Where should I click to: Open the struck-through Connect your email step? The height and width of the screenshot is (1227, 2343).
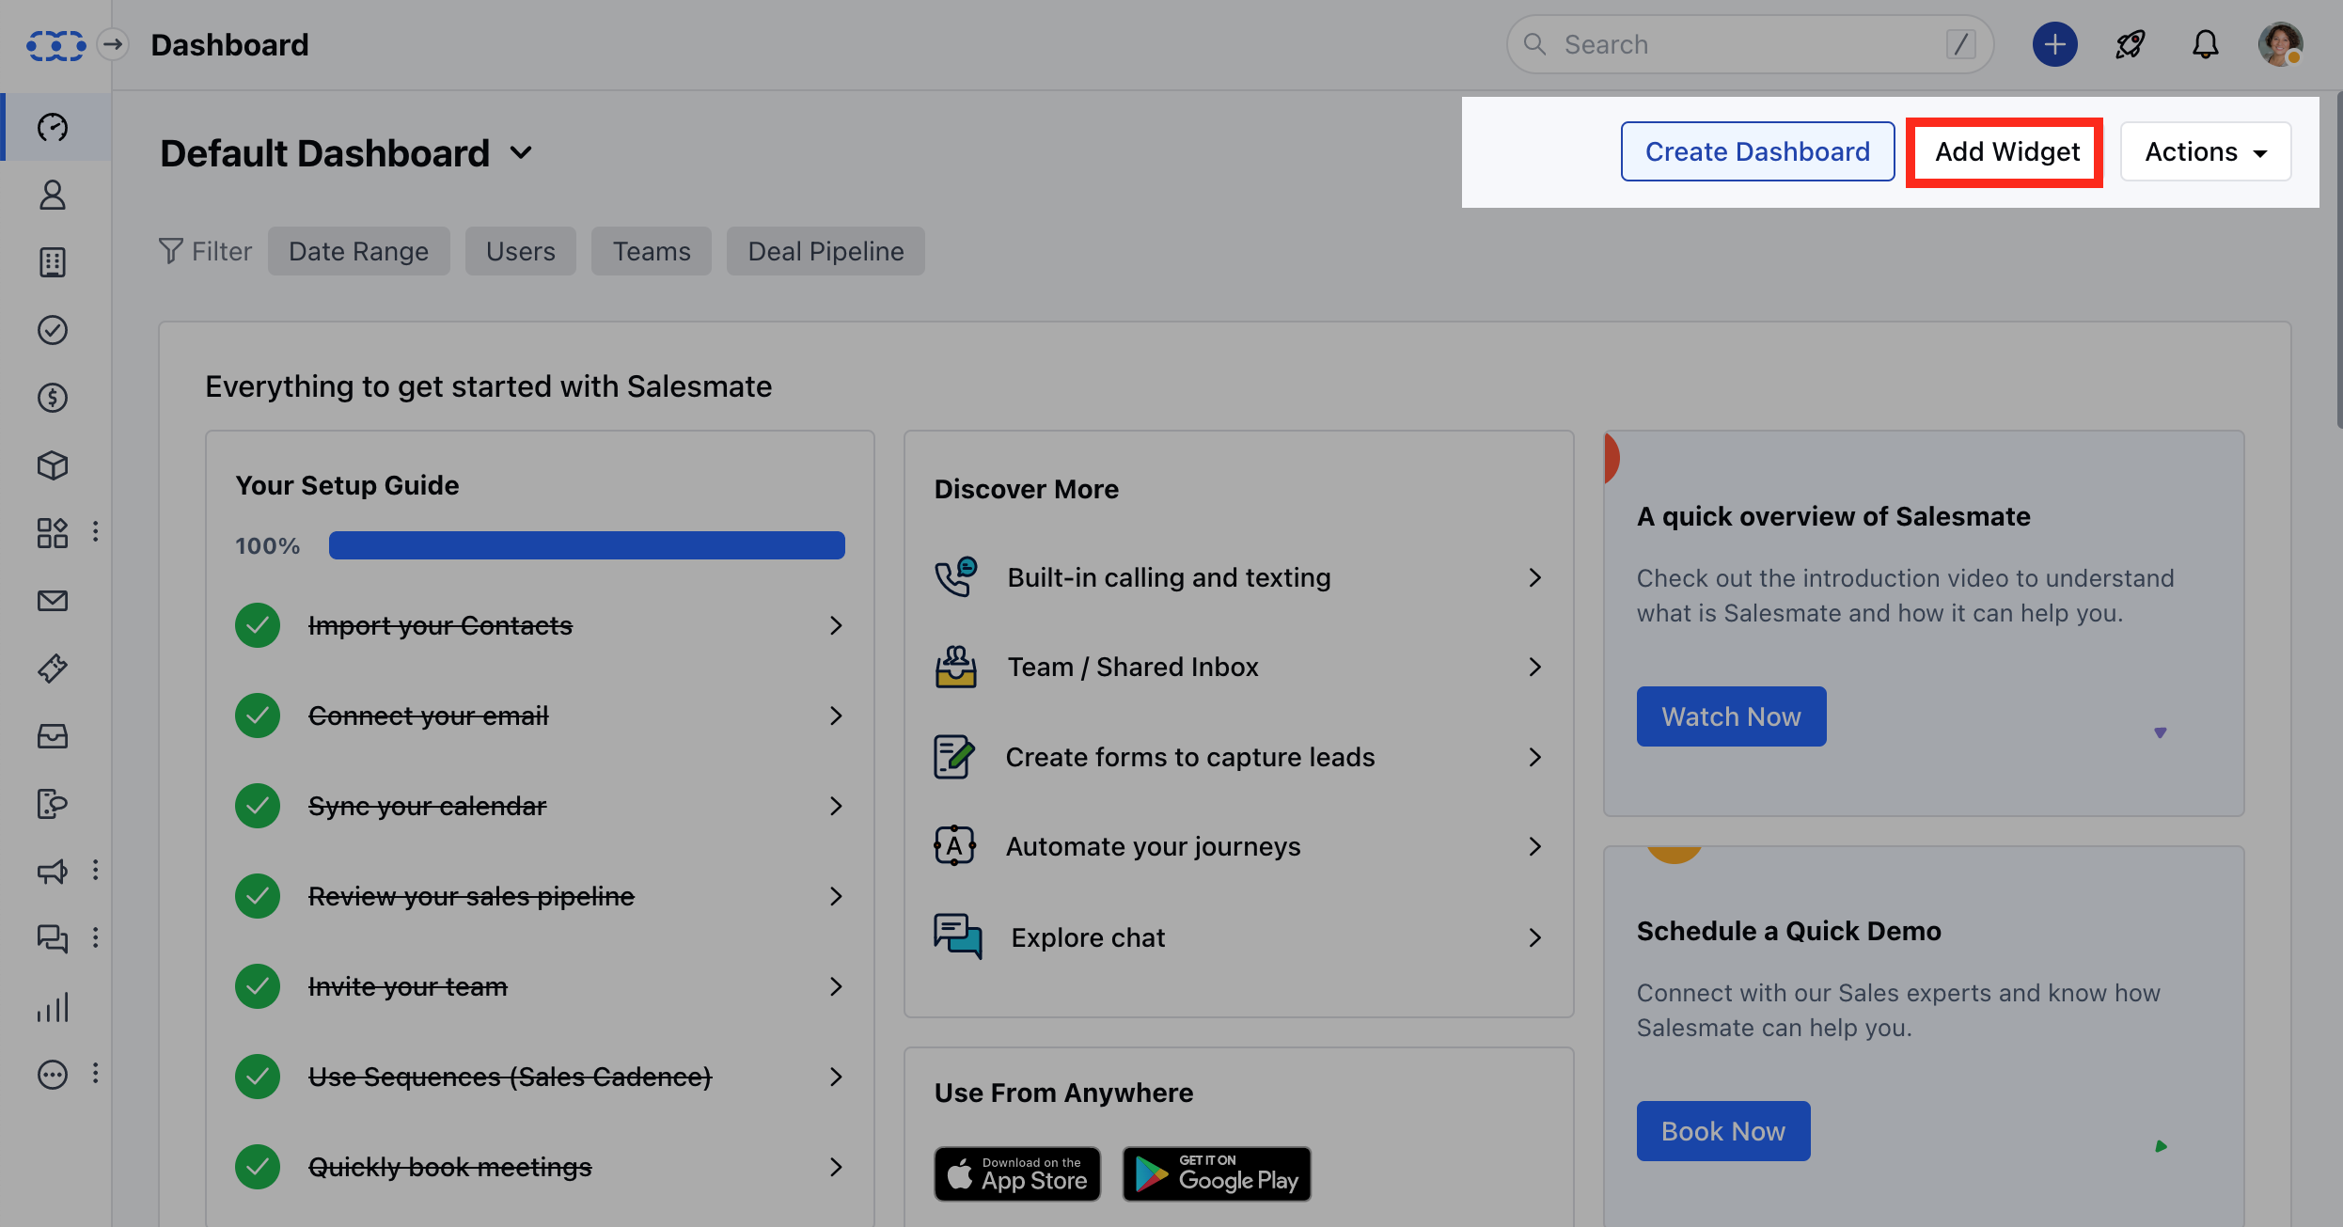[429, 716]
